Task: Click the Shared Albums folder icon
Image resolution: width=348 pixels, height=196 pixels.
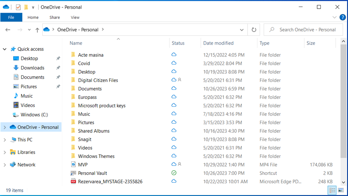Action: point(73,130)
